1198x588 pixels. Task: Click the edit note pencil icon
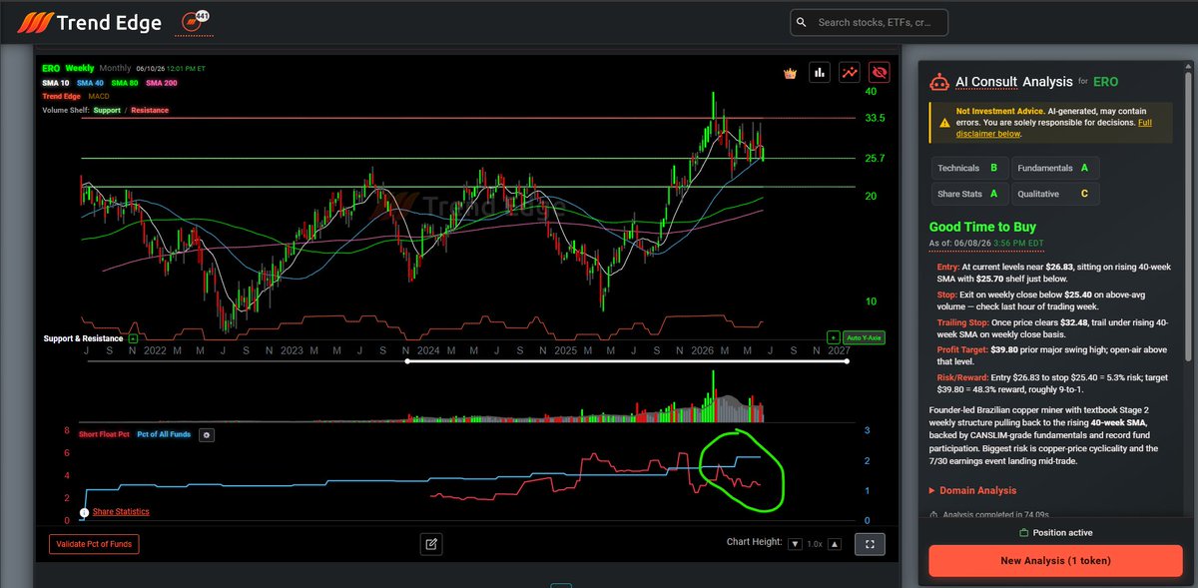431,544
